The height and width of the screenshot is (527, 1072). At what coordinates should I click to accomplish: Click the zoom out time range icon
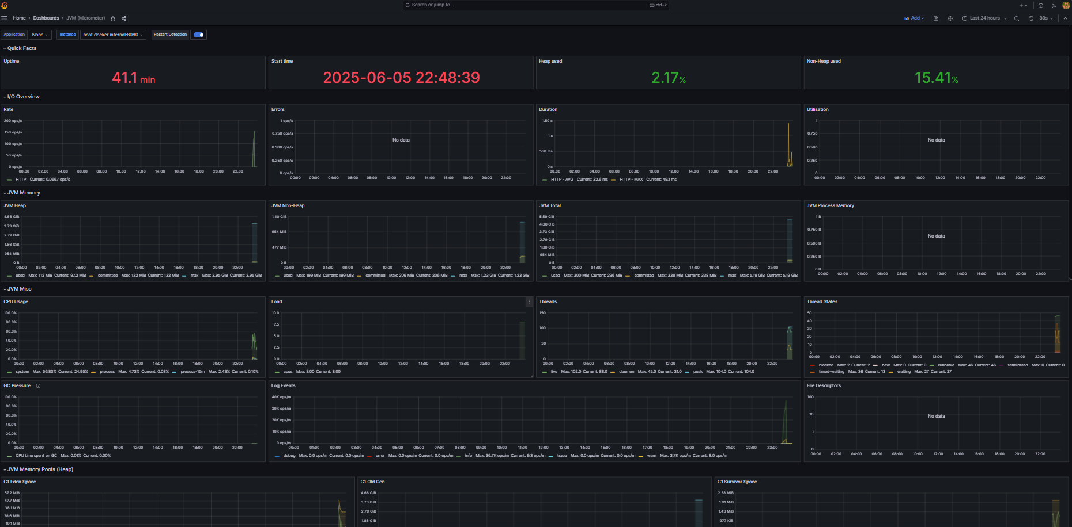(x=1017, y=18)
